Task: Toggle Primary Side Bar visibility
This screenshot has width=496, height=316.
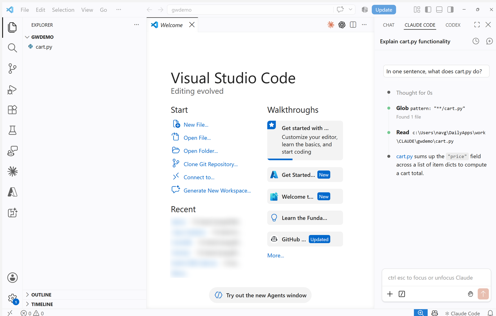Action: point(428,10)
